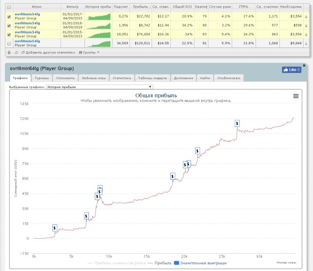Viewport: 313px width, 271px height.
Task: Click the trash delete icon below the table
Action: pyautogui.click(x=9, y=52)
